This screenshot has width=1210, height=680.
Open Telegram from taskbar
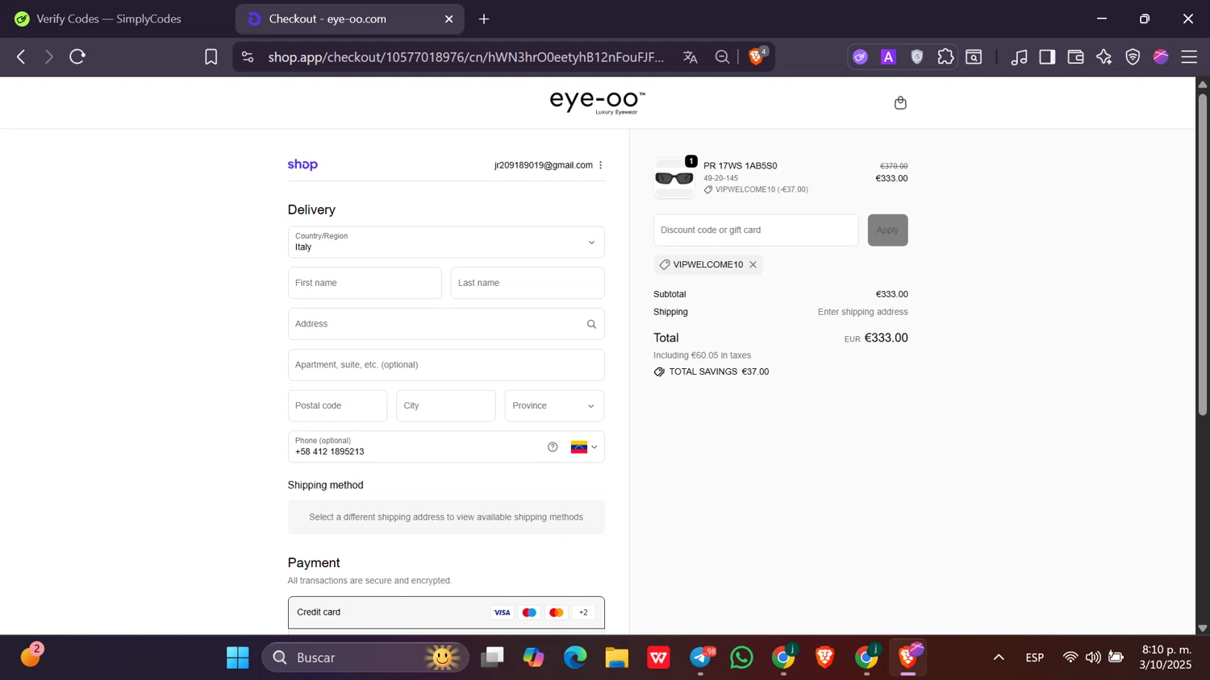click(700, 657)
